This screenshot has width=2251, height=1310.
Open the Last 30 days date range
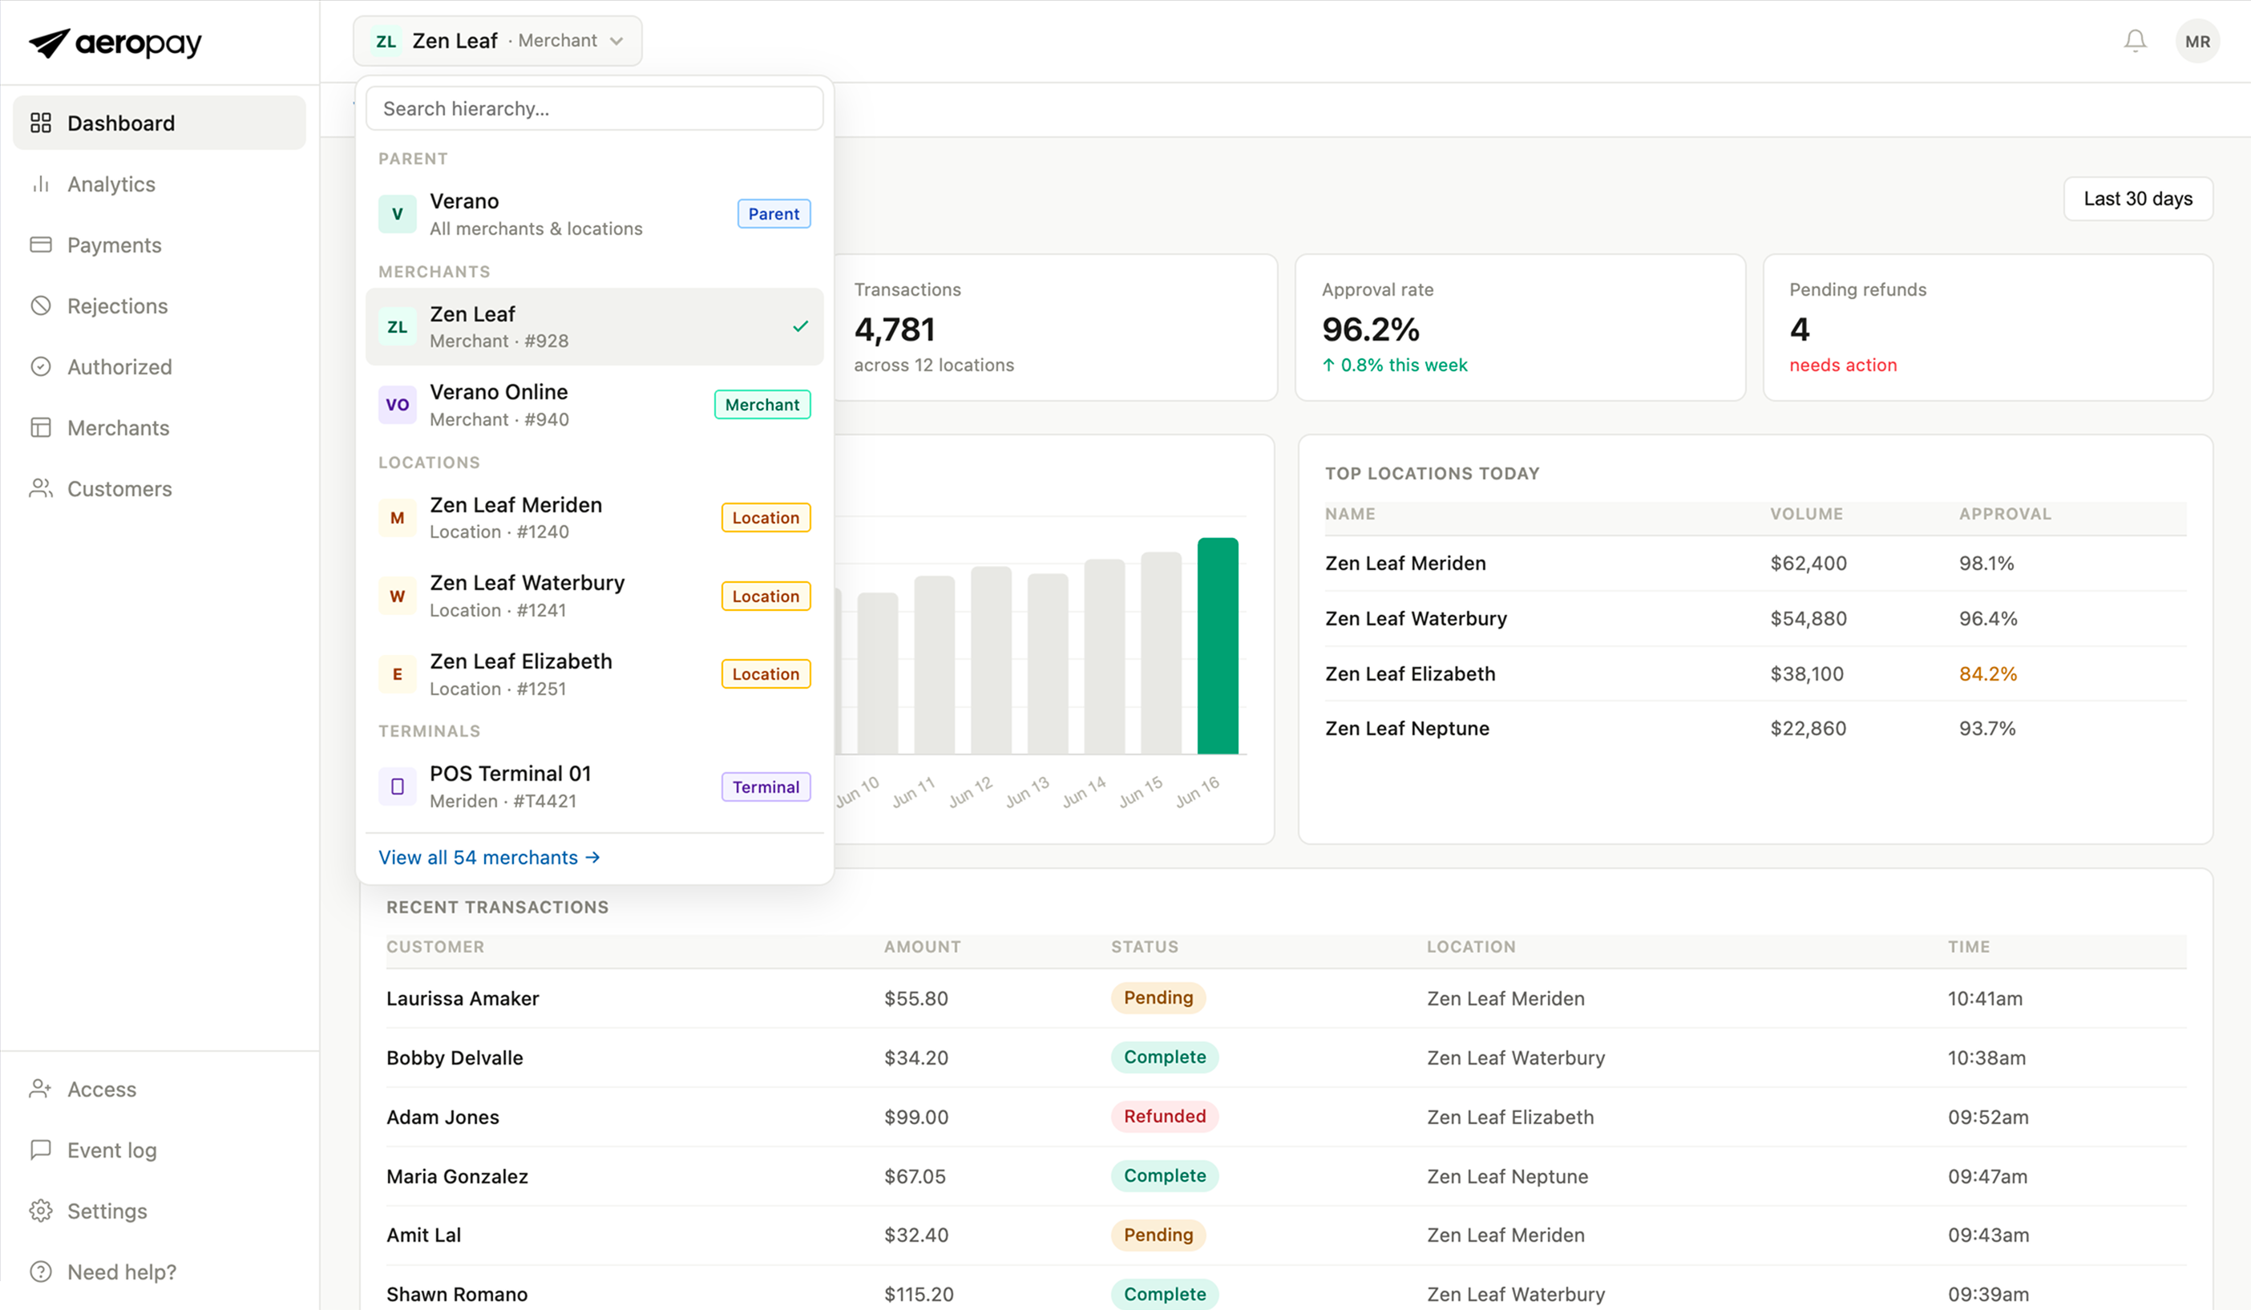click(x=2137, y=198)
